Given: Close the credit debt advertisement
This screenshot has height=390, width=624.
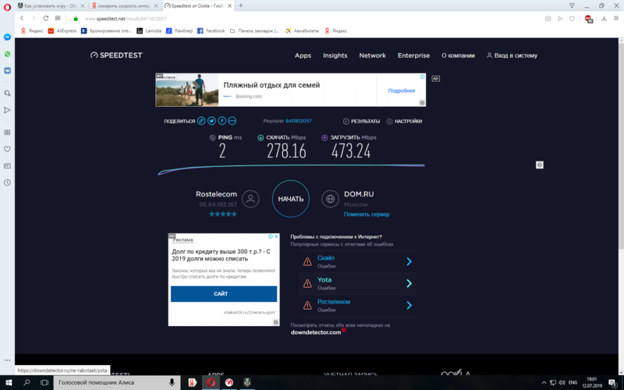Looking at the screenshot, I should click(277, 236).
